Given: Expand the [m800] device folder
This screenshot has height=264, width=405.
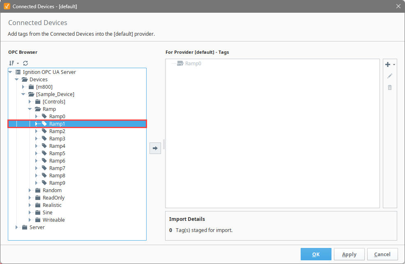Looking at the screenshot, I should [23, 87].
